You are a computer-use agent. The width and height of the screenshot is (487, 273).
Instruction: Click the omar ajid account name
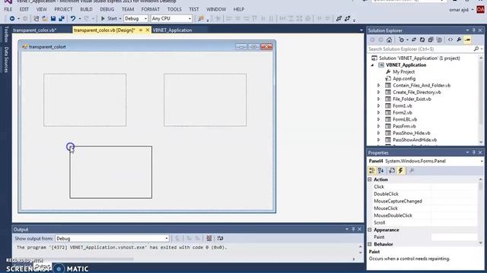(x=459, y=10)
